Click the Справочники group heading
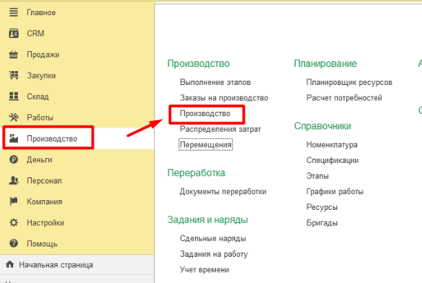The height and width of the screenshot is (283, 422). click(x=323, y=126)
